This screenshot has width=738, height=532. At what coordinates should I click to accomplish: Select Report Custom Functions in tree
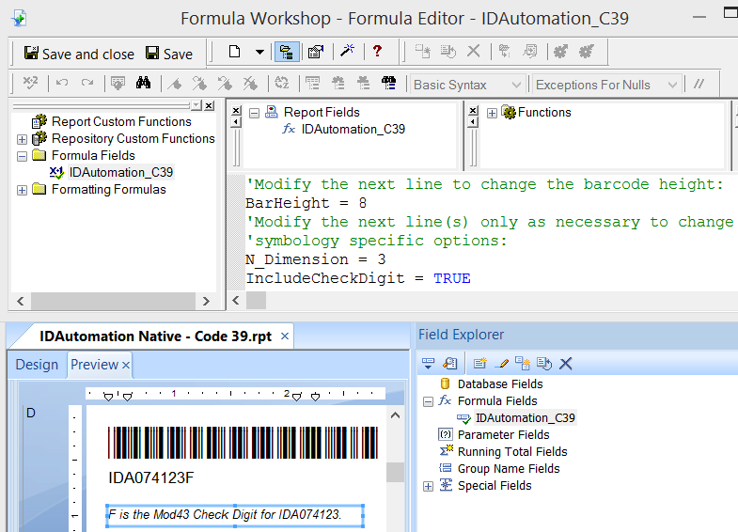pyautogui.click(x=121, y=121)
